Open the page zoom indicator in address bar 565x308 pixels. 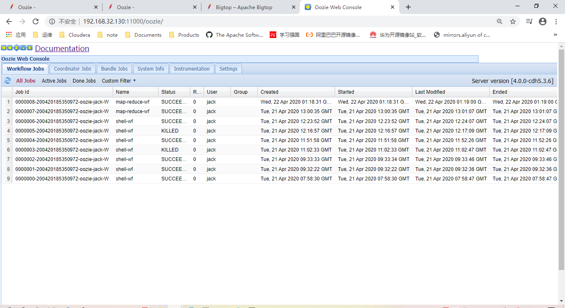500,21
